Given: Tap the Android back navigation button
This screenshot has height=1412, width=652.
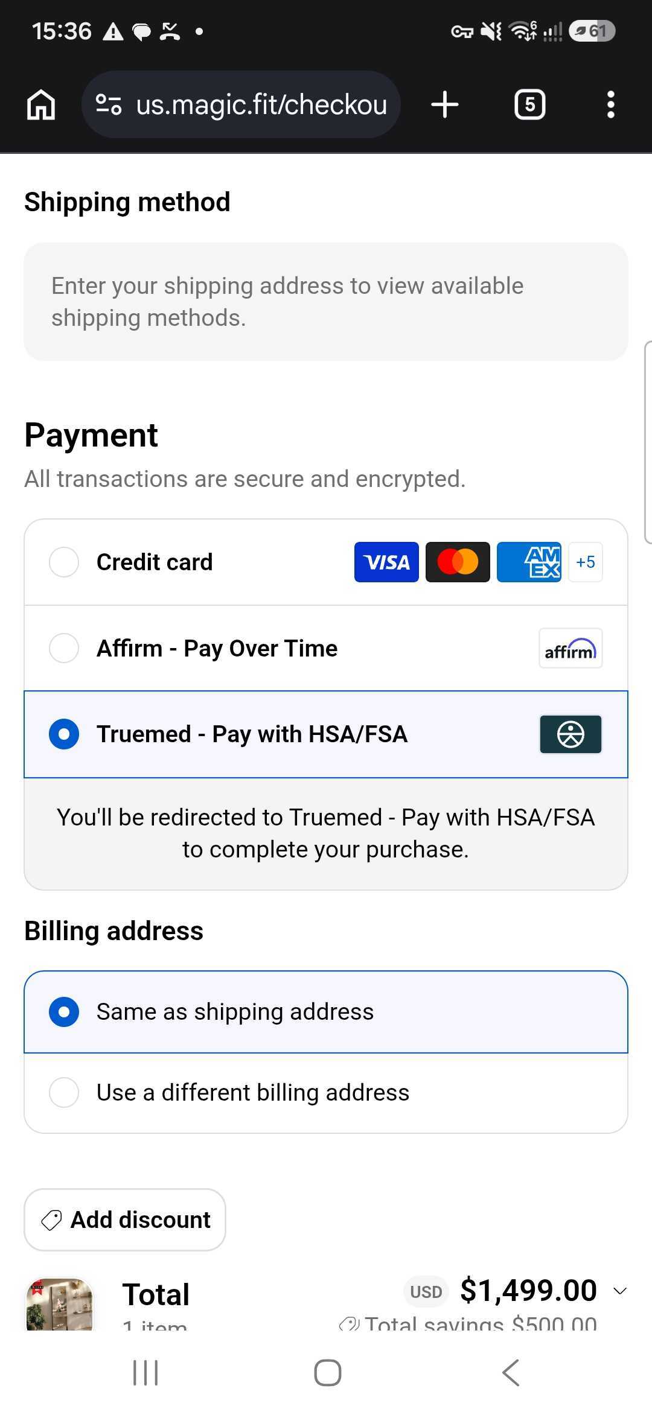Looking at the screenshot, I should coord(511,1373).
